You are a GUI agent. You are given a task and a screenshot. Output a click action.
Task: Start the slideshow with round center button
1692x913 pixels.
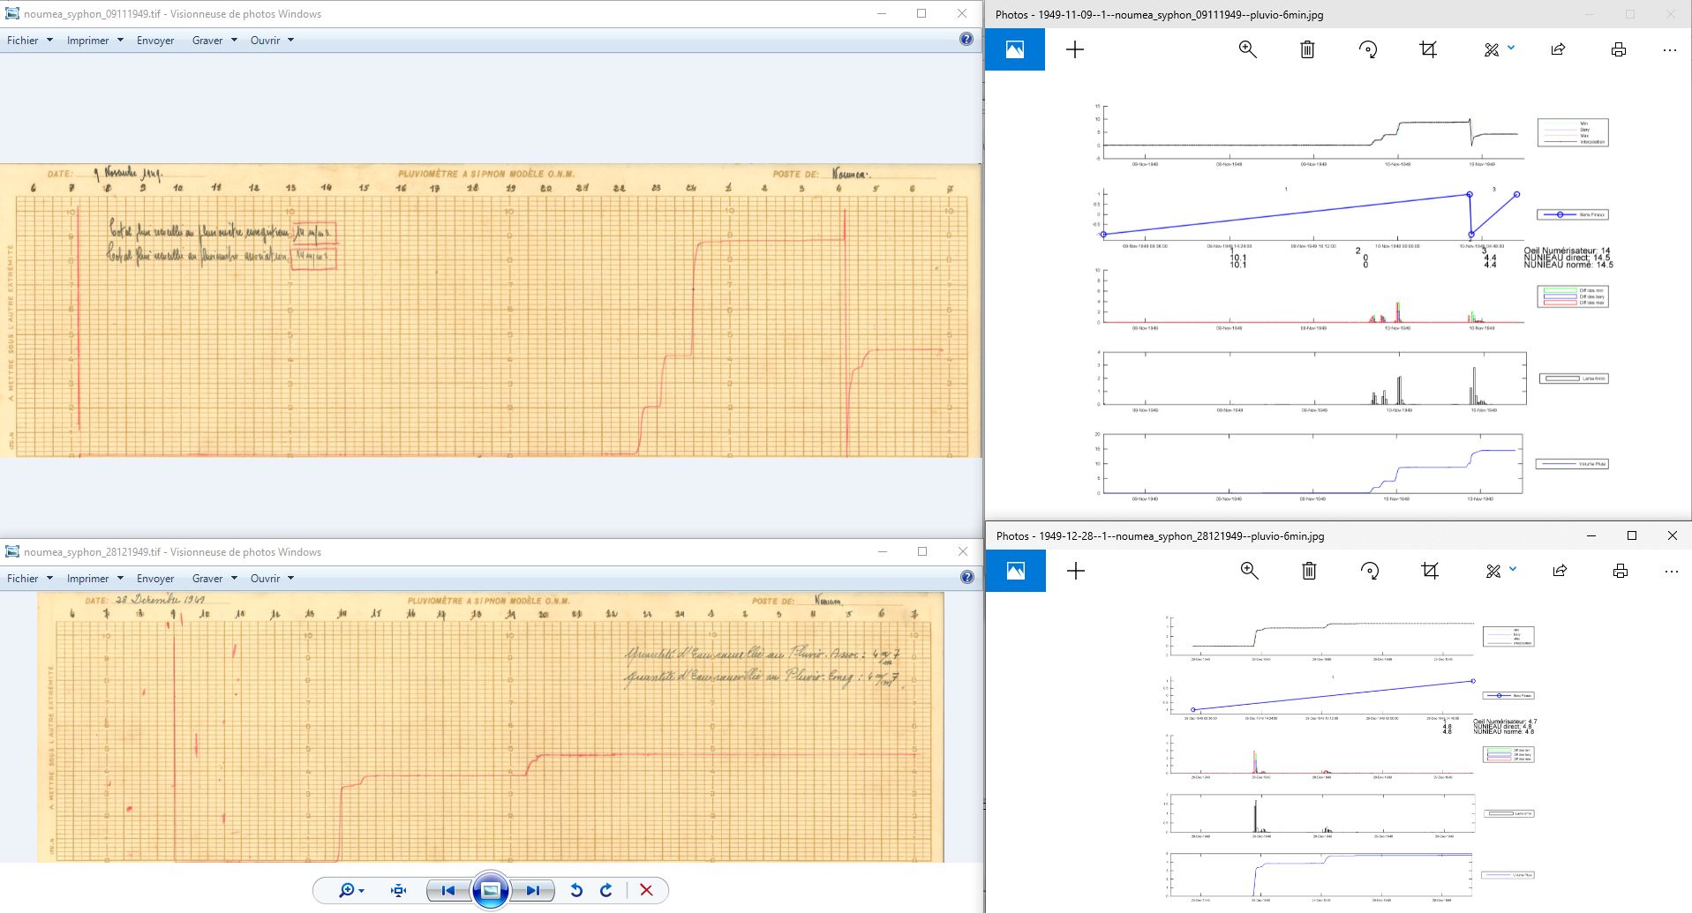point(491,890)
